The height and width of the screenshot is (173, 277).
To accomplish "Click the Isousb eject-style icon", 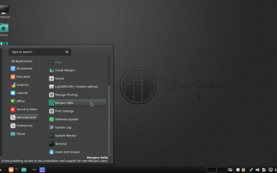I will [x=52, y=78].
